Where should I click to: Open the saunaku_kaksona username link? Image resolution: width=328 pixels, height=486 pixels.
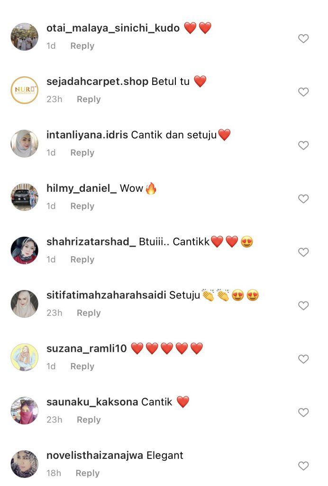coord(92,402)
